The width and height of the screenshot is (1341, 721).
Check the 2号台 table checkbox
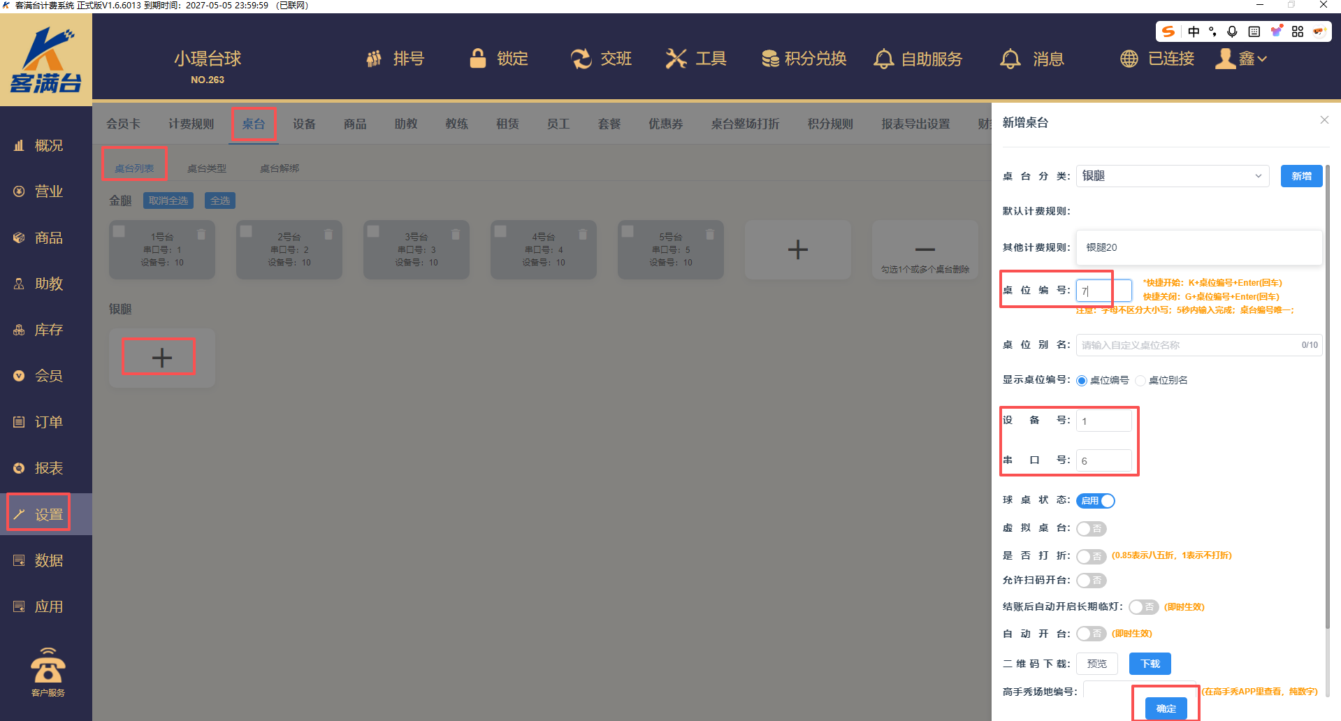point(247,231)
